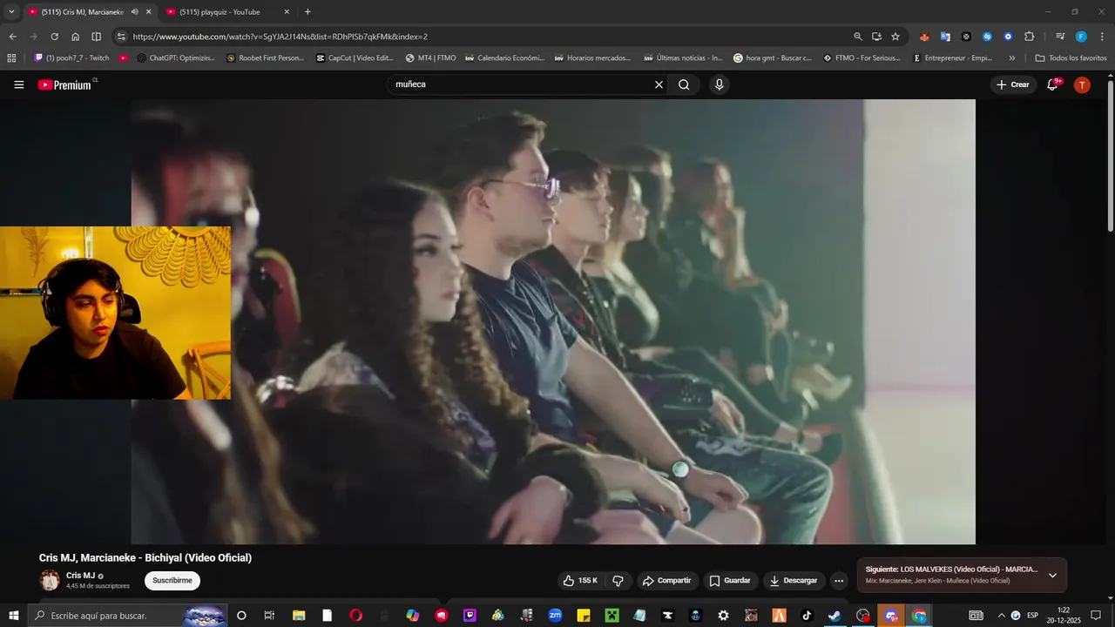Start voice search with microphone
This screenshot has height=627, width=1115.
pyautogui.click(x=719, y=84)
